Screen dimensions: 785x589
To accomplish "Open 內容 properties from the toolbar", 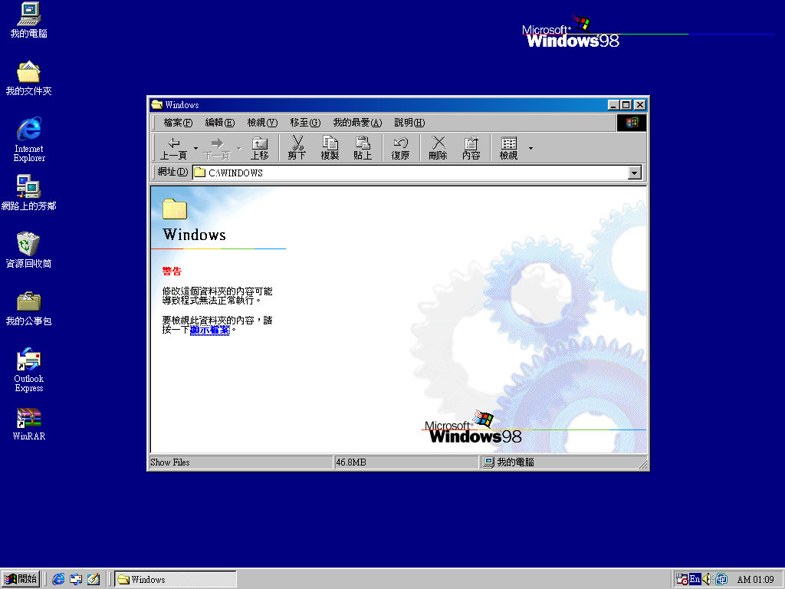I will coord(471,148).
